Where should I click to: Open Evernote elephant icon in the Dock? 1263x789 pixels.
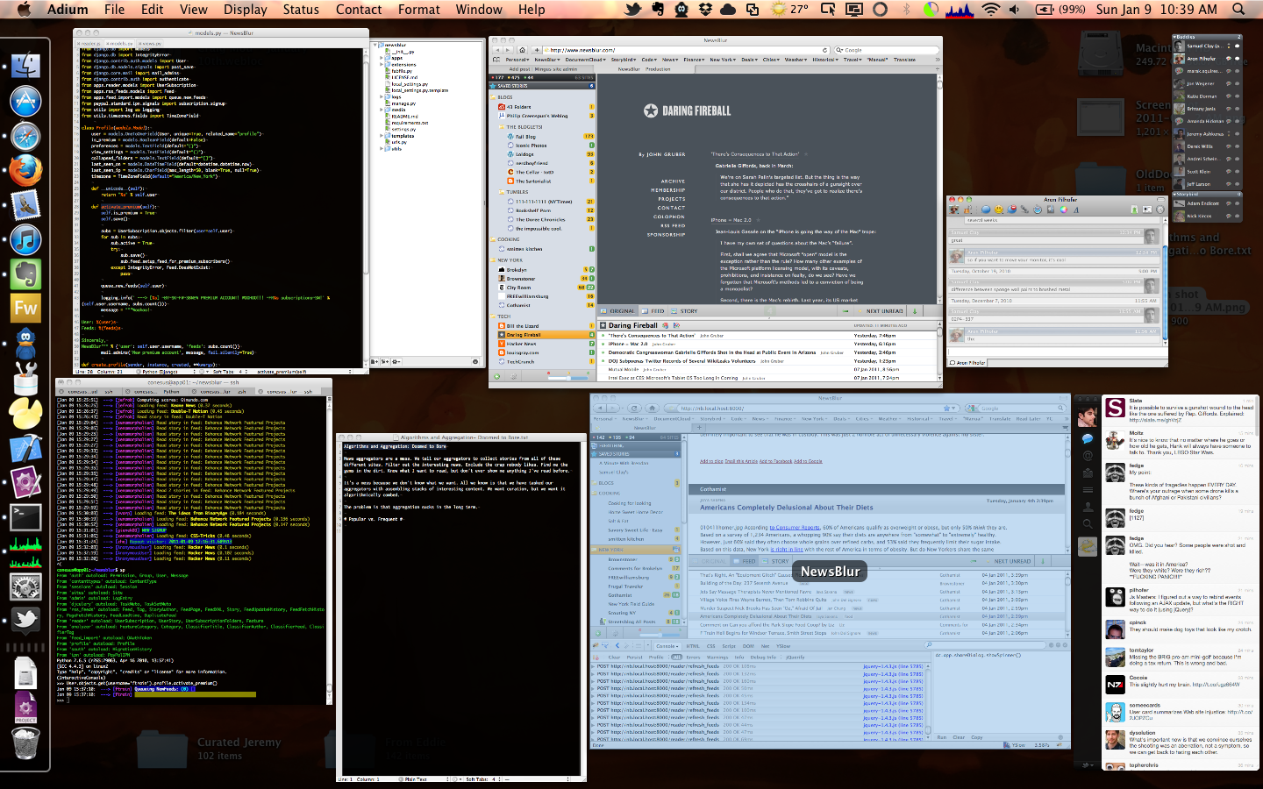[25, 274]
